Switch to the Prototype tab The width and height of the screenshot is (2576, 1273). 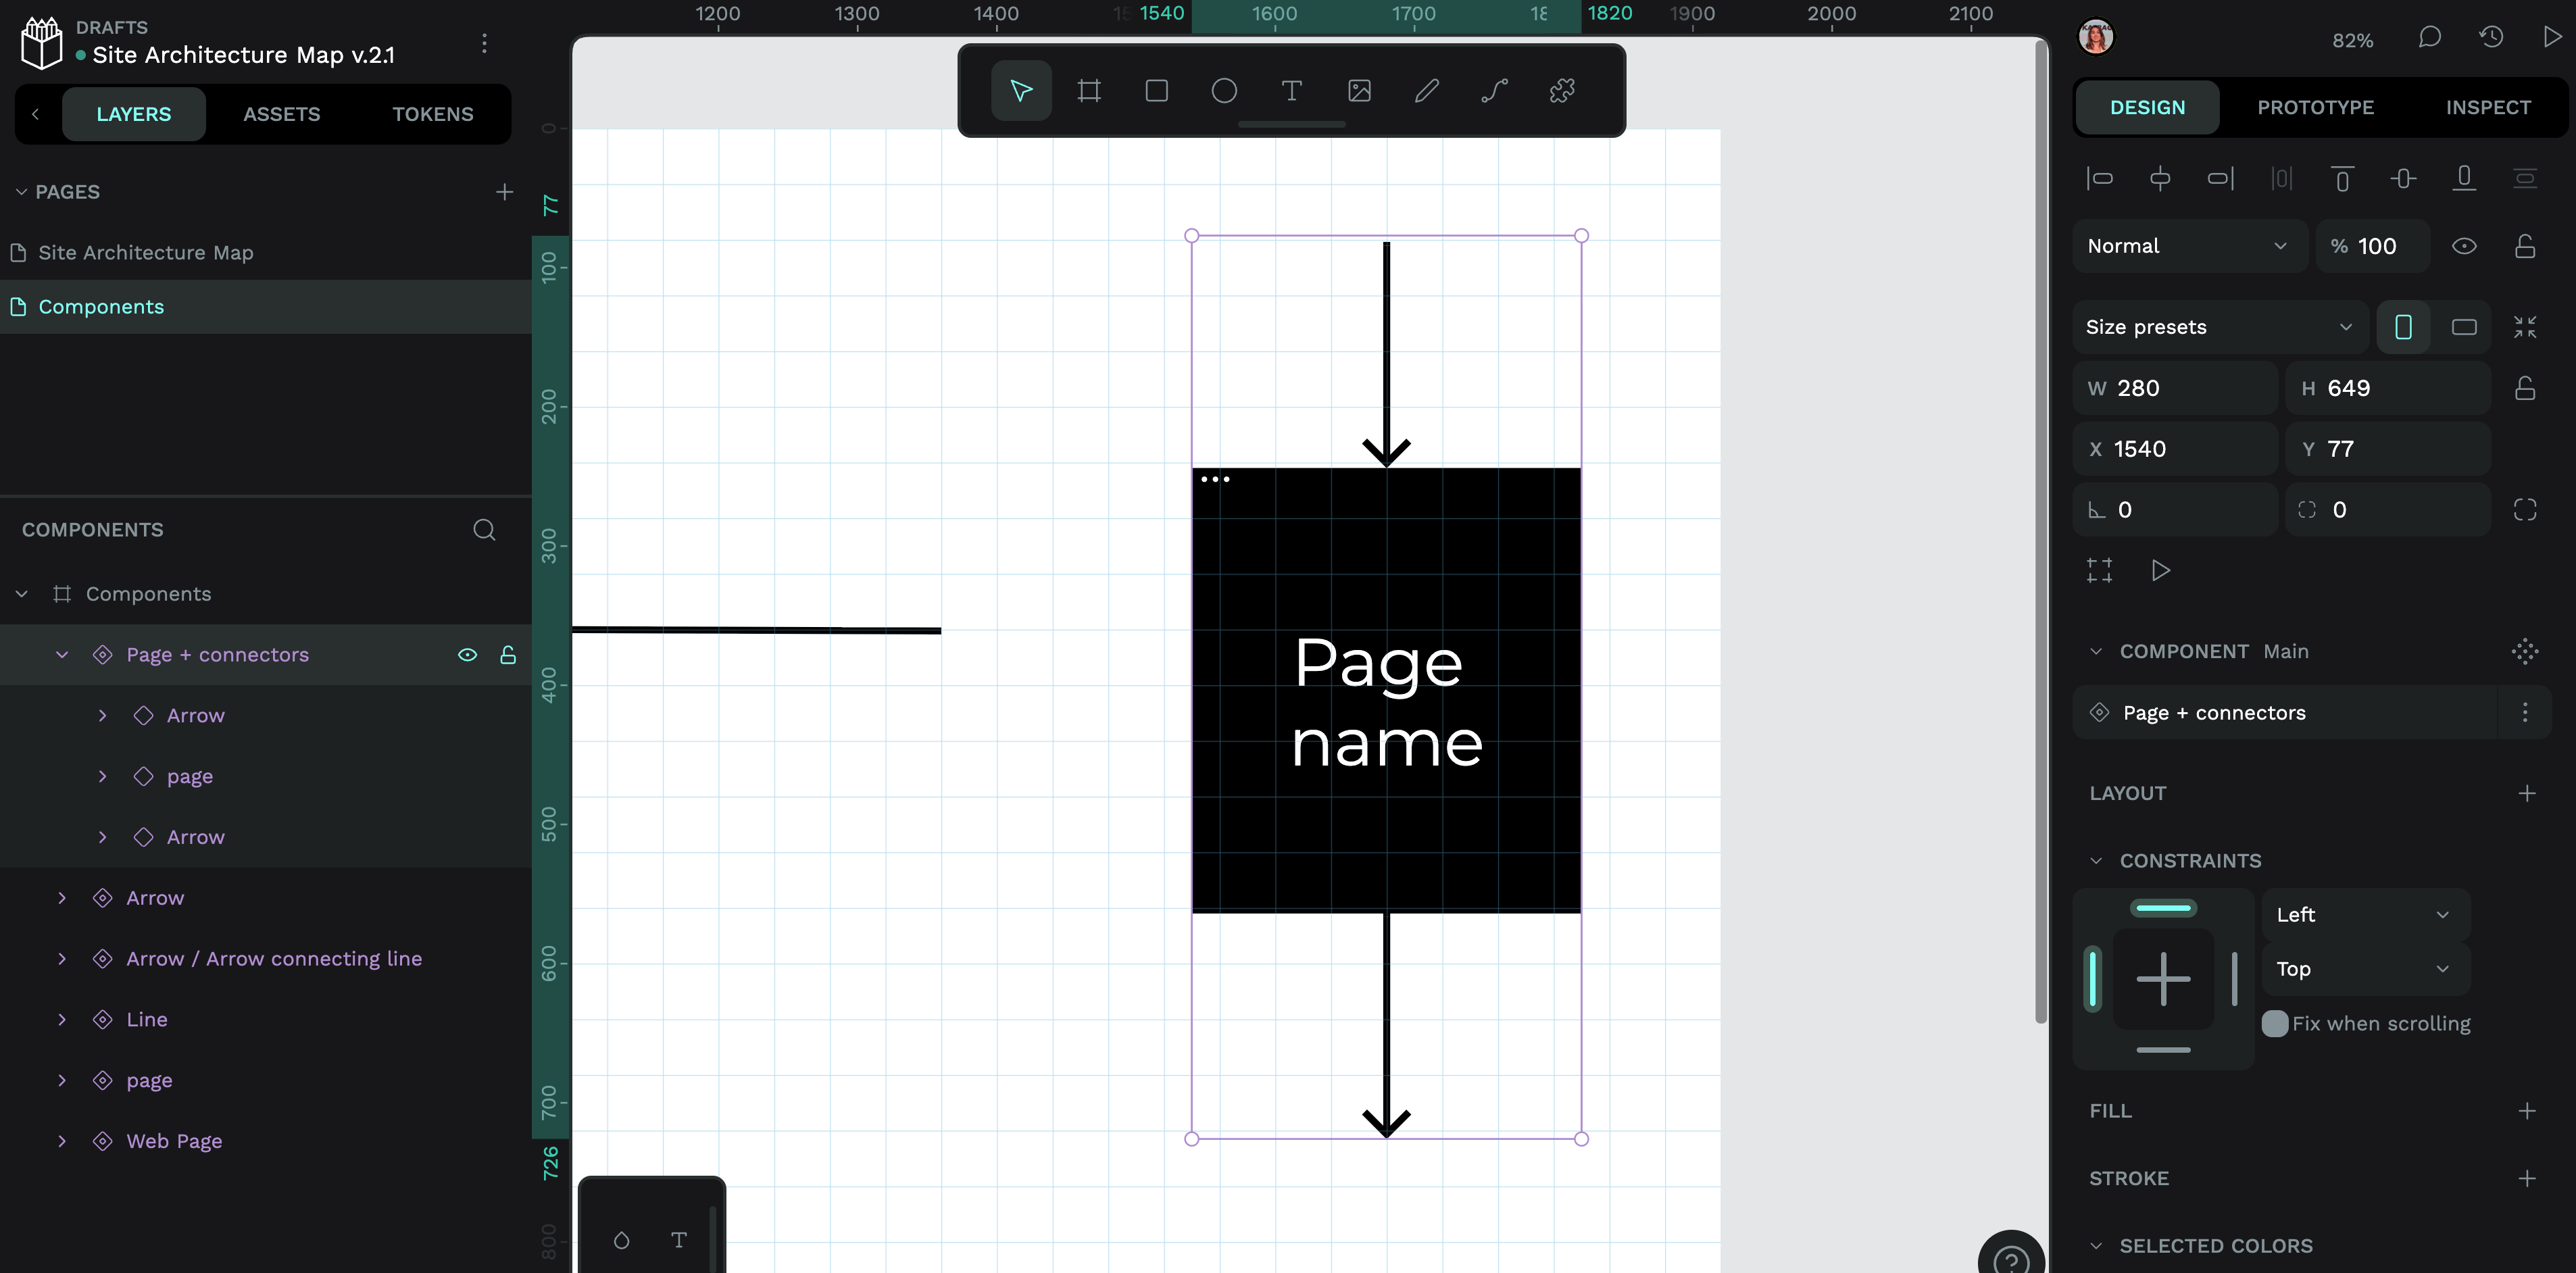[2315, 107]
